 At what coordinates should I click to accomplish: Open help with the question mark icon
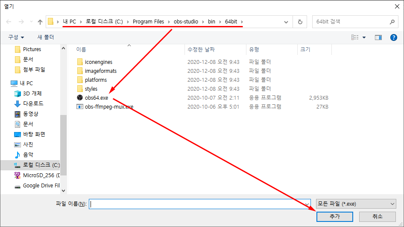pyautogui.click(x=394, y=37)
